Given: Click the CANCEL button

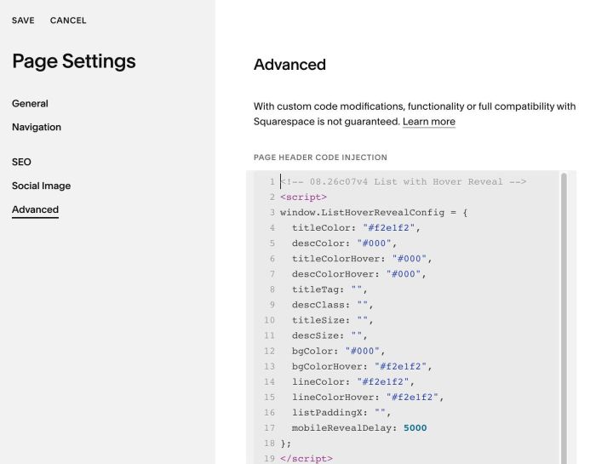Looking at the screenshot, I should coord(68,20).
